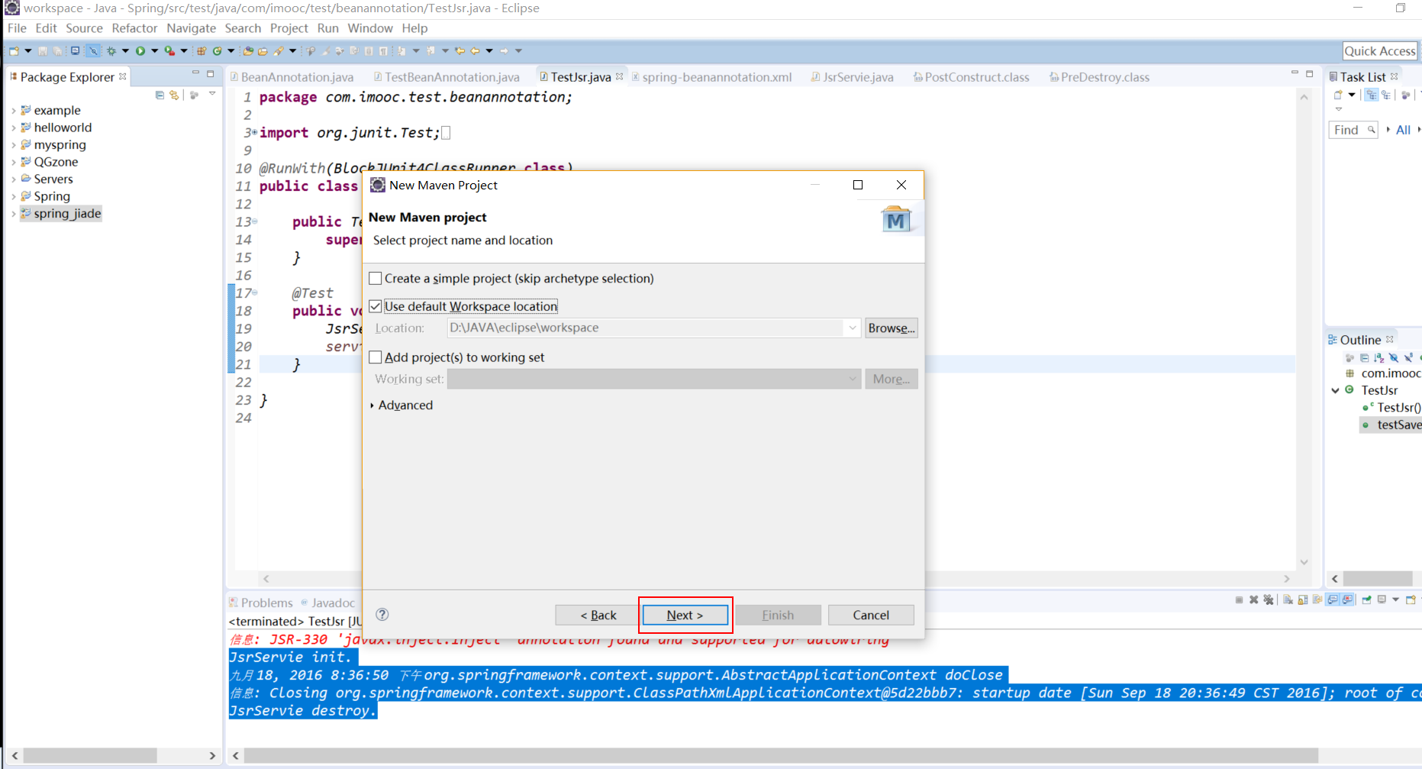
Task: Click Package Explorer horizontal scrollbar thumb
Action: (x=90, y=755)
